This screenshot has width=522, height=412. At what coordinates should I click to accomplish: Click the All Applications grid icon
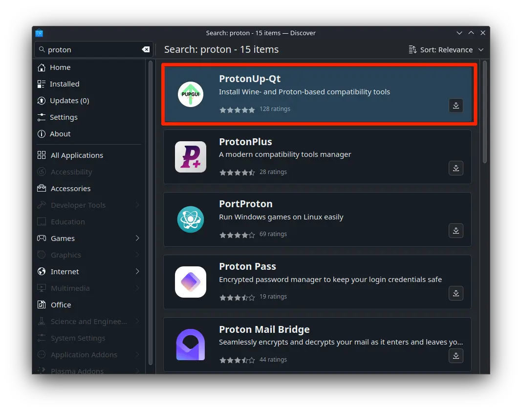(x=42, y=155)
